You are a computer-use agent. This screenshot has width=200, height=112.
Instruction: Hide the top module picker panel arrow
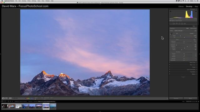click(100, 4)
